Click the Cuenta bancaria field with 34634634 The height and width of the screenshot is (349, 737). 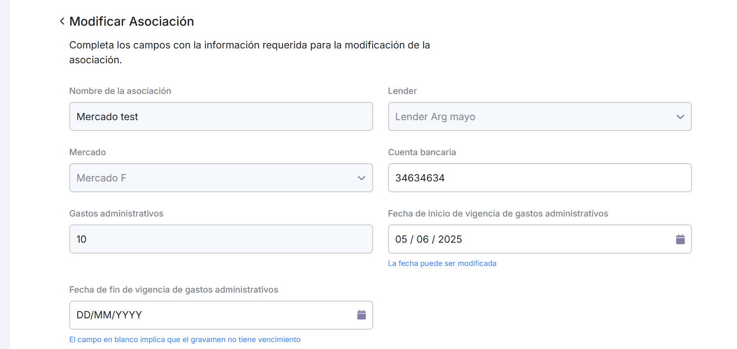540,178
